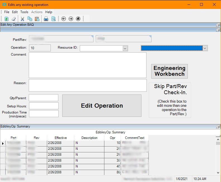Click inside the Operation field
The width and height of the screenshot is (221, 182).
[x=40, y=48]
